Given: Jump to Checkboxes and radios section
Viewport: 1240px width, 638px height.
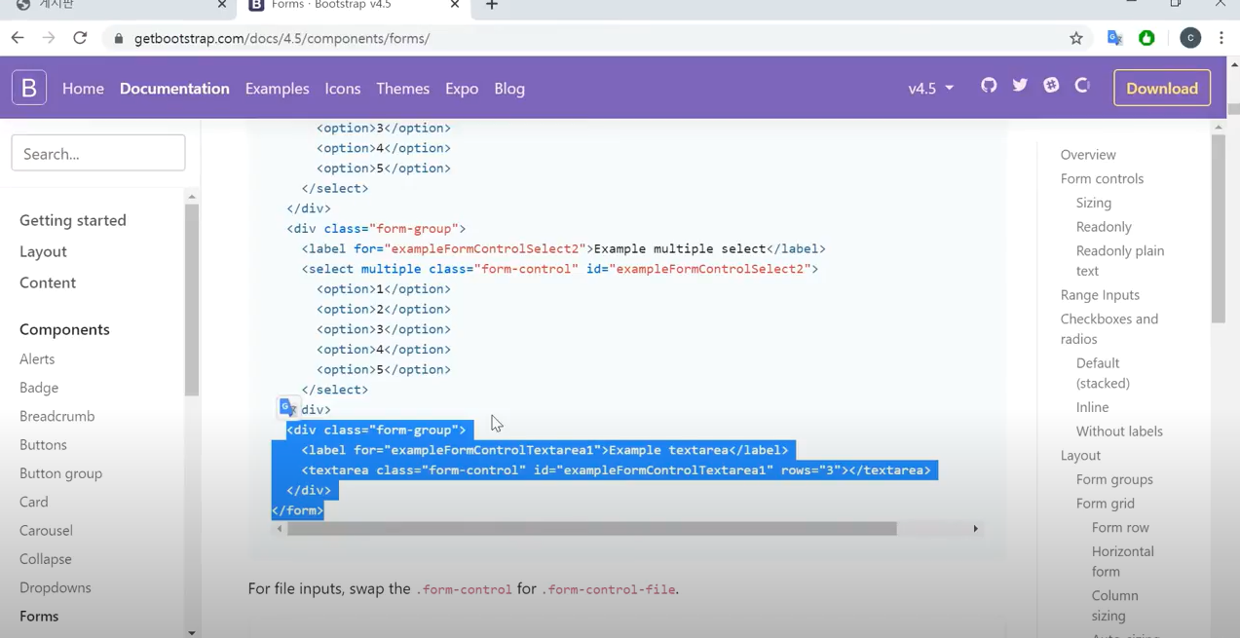Looking at the screenshot, I should tap(1109, 329).
